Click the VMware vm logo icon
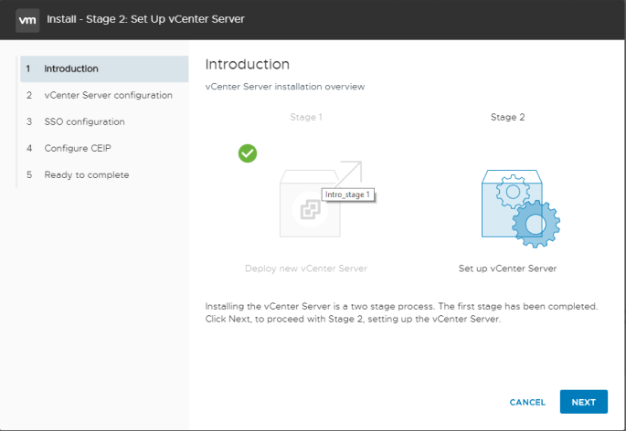 click(x=27, y=20)
